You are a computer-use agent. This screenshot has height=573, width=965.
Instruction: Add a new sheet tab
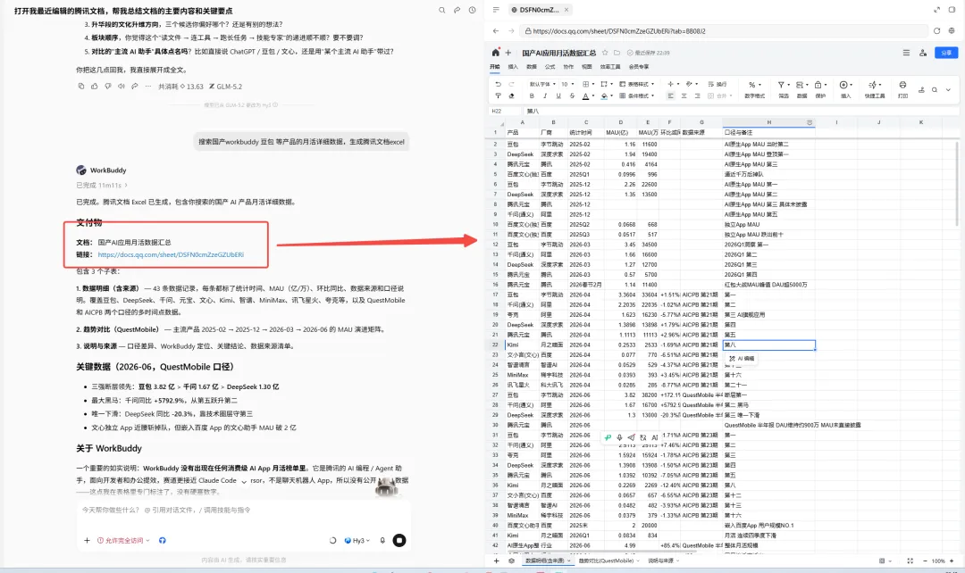[497, 561]
